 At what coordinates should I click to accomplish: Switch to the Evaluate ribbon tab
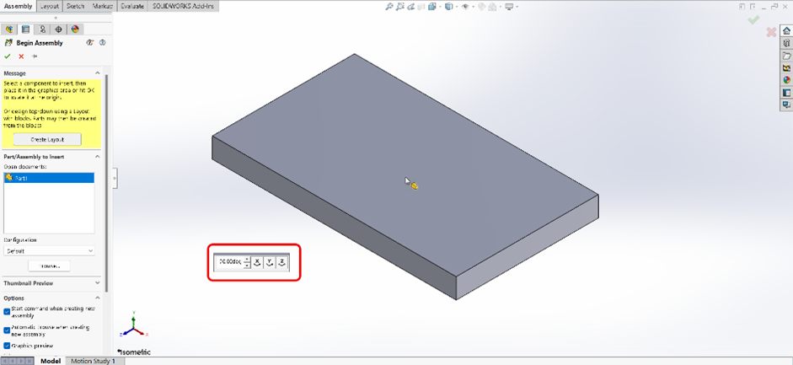click(132, 6)
